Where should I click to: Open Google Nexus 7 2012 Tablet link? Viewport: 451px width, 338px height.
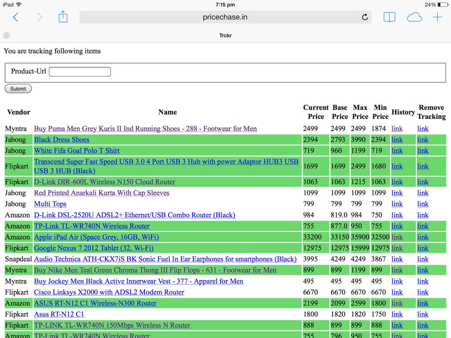click(94, 248)
